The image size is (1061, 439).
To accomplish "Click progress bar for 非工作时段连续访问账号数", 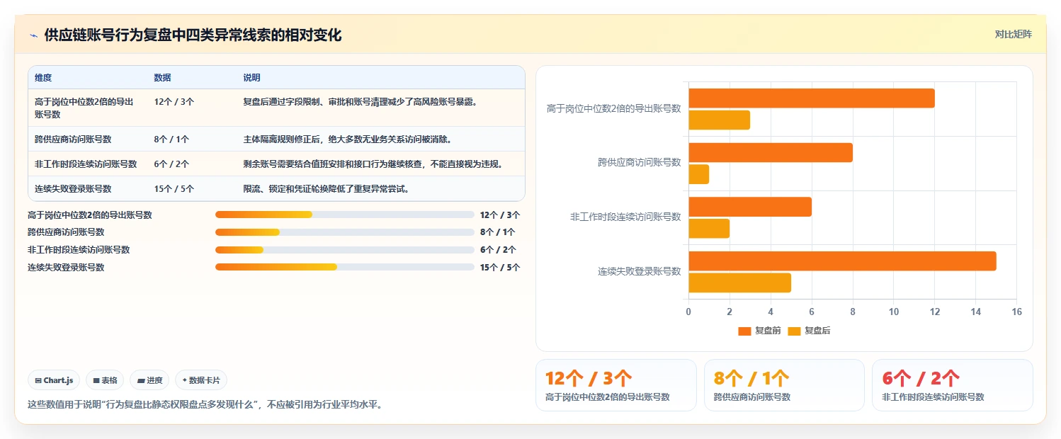I will (x=345, y=250).
